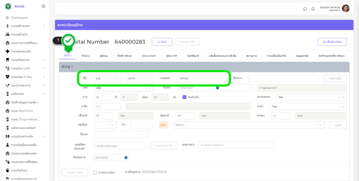Enable the อ่านรูปจากบัตร checkbox
This screenshot has height=181, width=359.
pos(95,172)
